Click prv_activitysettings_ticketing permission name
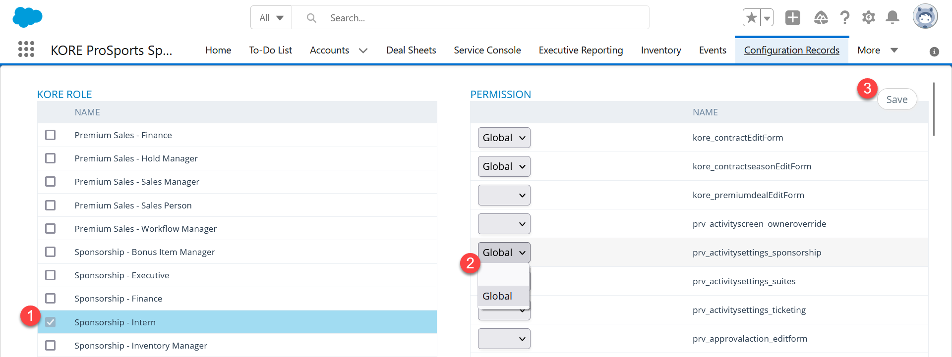This screenshot has height=357, width=952. click(749, 310)
